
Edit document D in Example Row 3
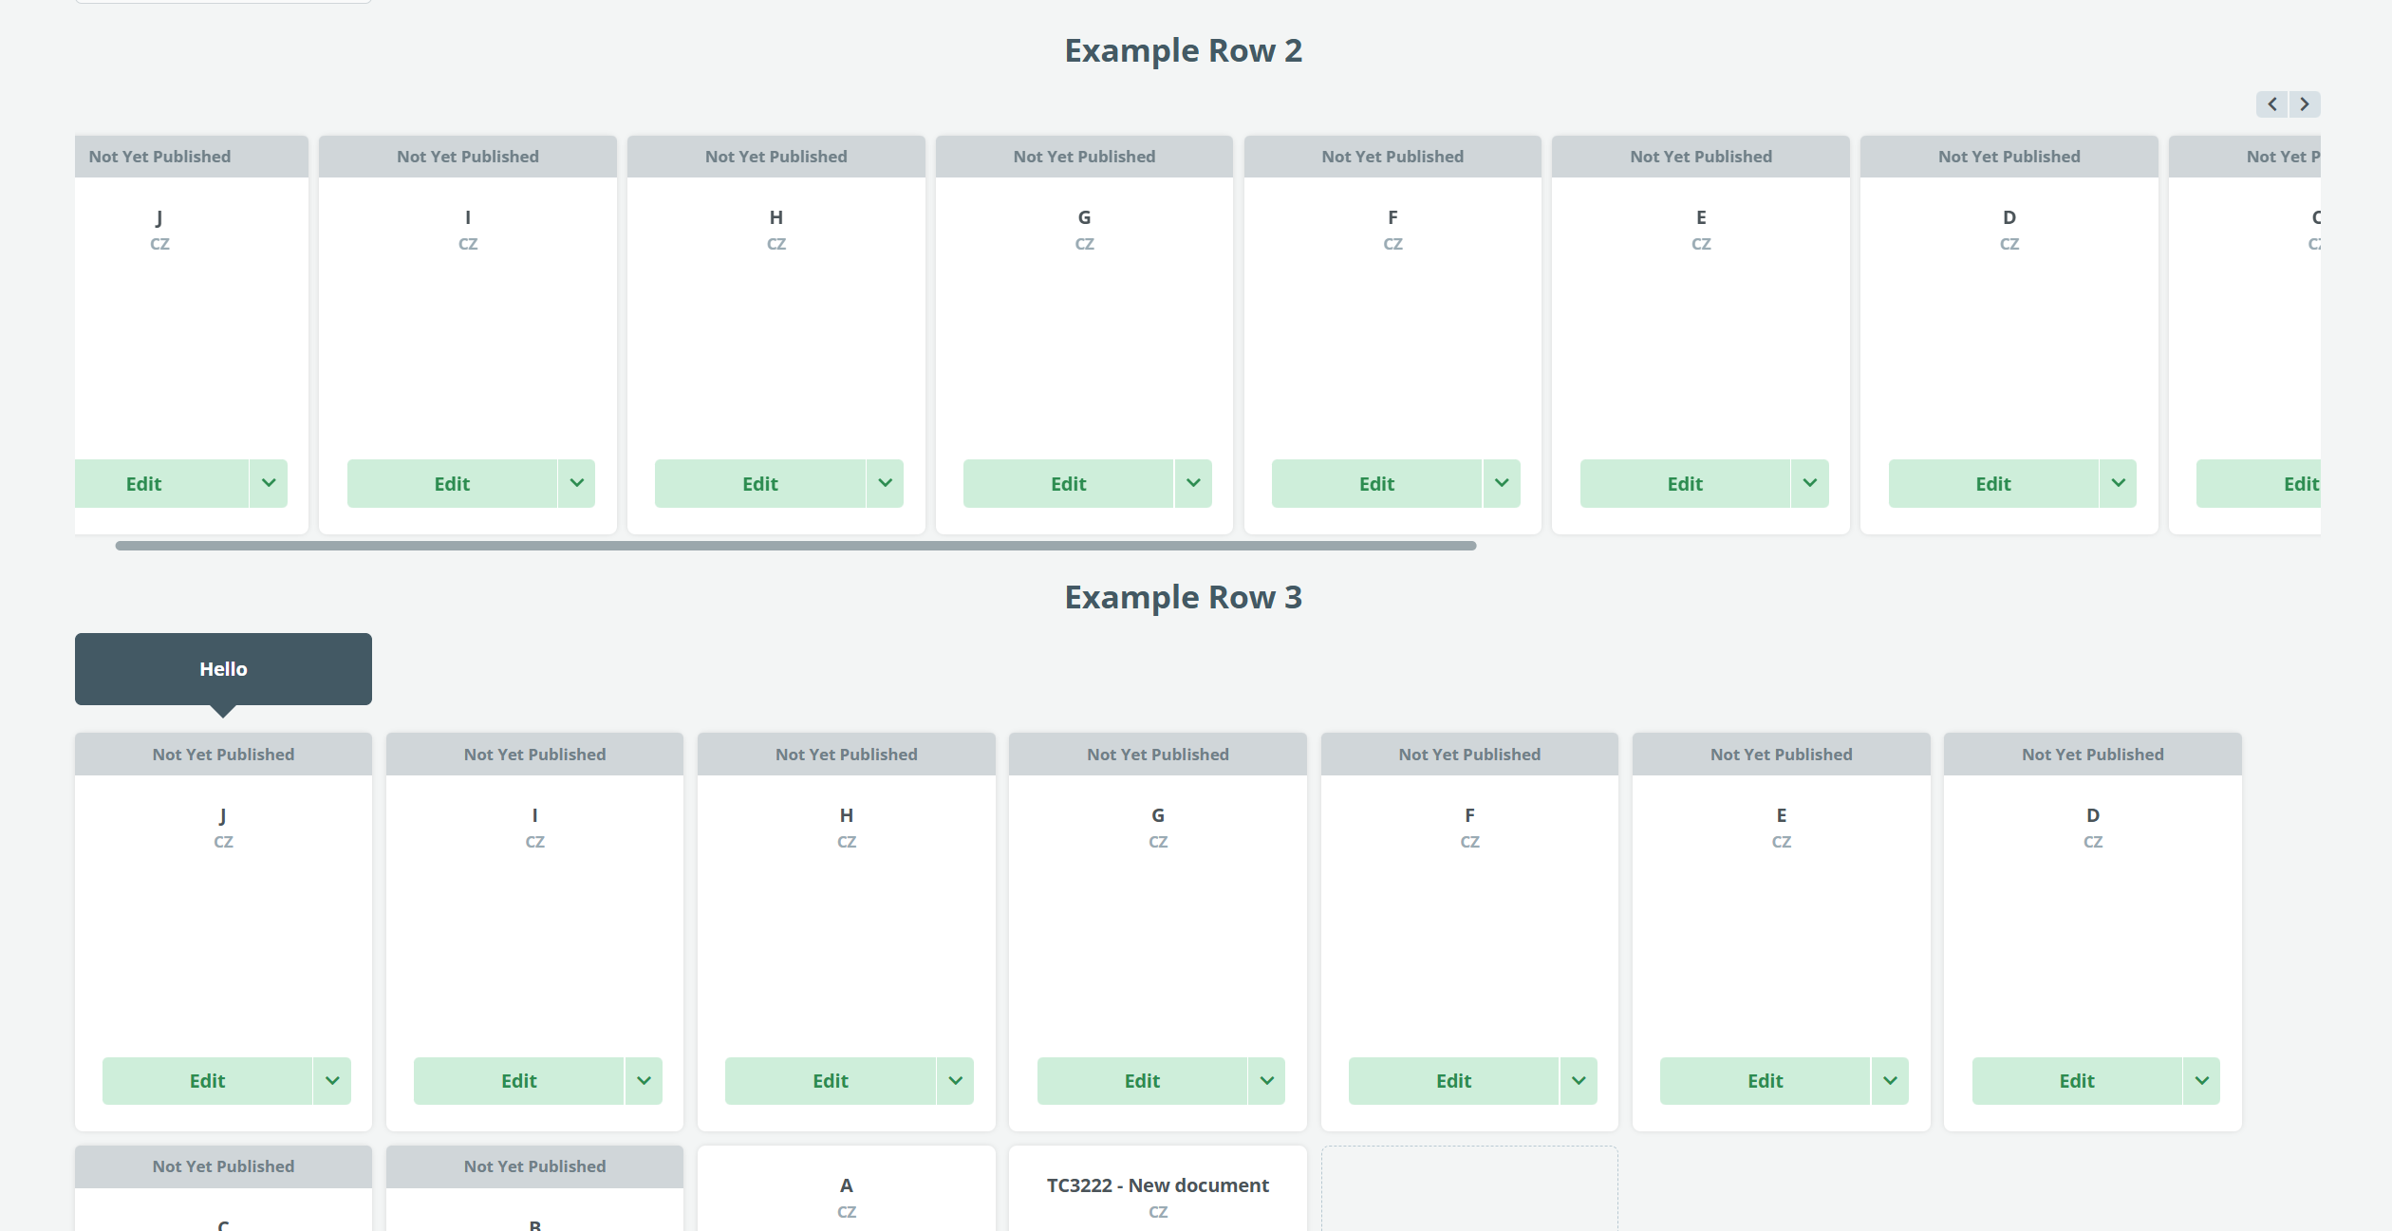pos(2077,1081)
